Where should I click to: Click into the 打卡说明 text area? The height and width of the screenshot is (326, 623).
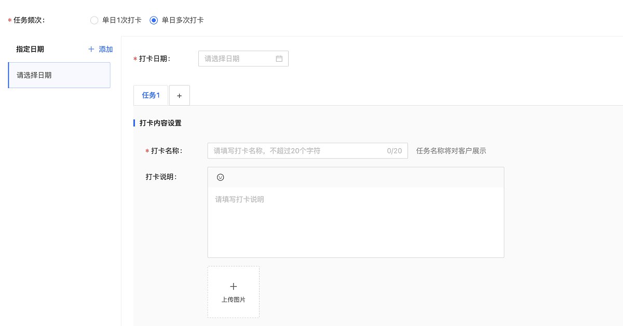(x=356, y=222)
